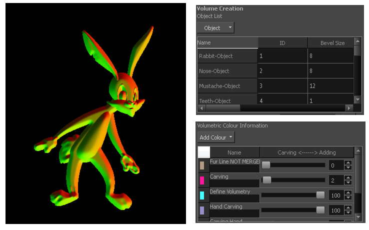The image size is (369, 230).
Task: Increase Define Volumetry value with up stepper
Action: click(348, 193)
